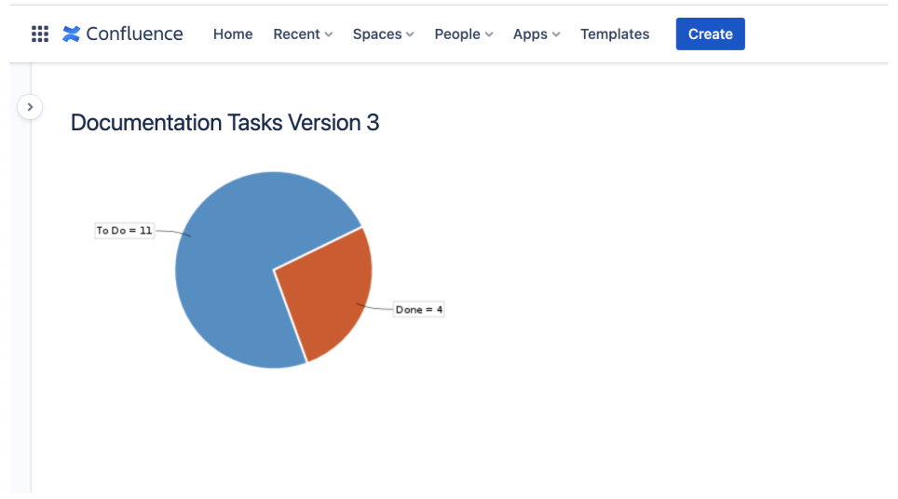Image resolution: width=898 pixels, height=499 pixels.
Task: Click the chevron arrow beside Apps
Action: point(556,34)
